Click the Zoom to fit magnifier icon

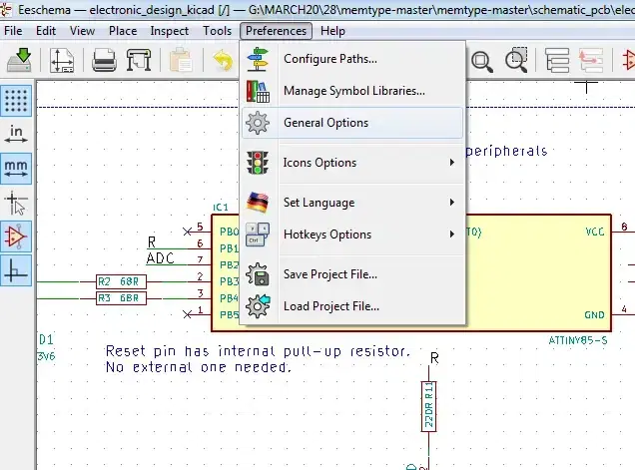coord(482,62)
